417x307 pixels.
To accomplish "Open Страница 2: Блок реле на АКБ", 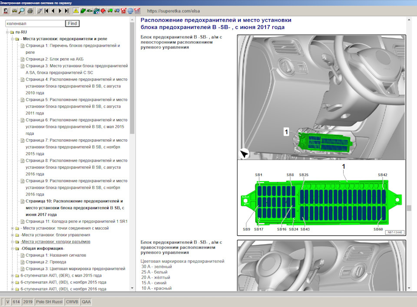I will coord(55,59).
